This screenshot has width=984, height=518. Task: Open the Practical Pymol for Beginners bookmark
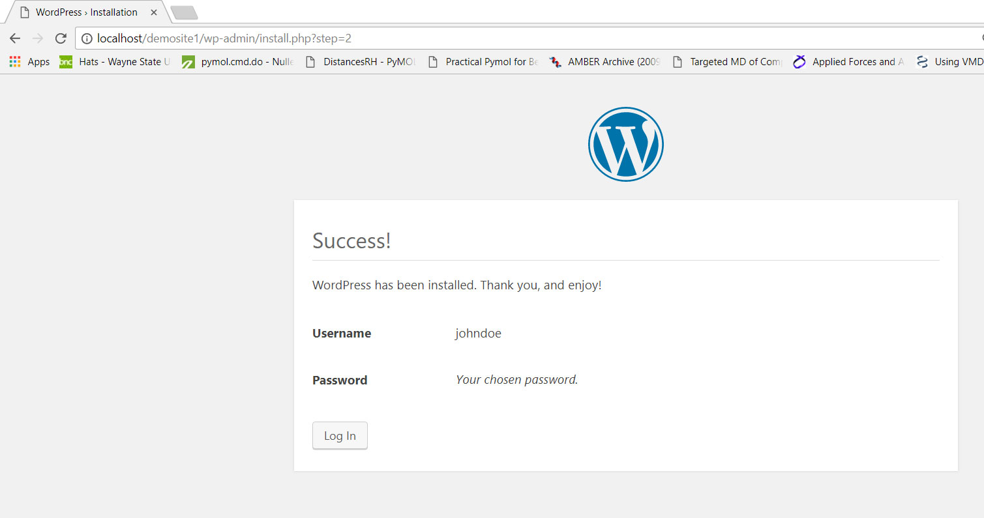tap(483, 62)
